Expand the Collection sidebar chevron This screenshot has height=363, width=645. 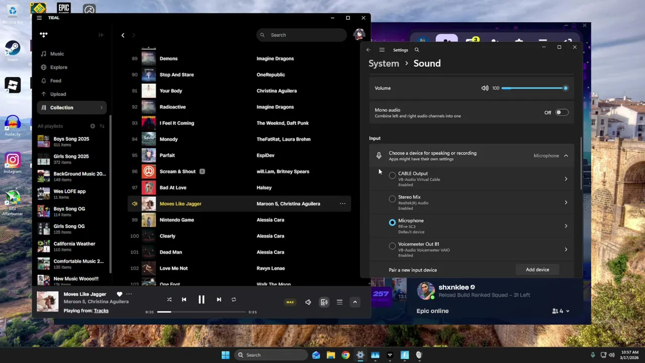click(x=101, y=107)
